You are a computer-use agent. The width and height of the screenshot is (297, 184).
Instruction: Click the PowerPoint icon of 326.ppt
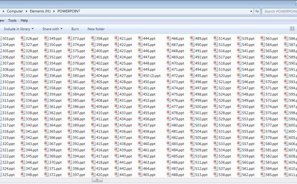pos(23,38)
